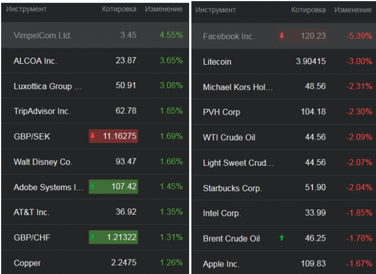This screenshot has height=274, width=376.
Task: Click the green up arrow on Brent Crude Oil
Action: coord(282,238)
